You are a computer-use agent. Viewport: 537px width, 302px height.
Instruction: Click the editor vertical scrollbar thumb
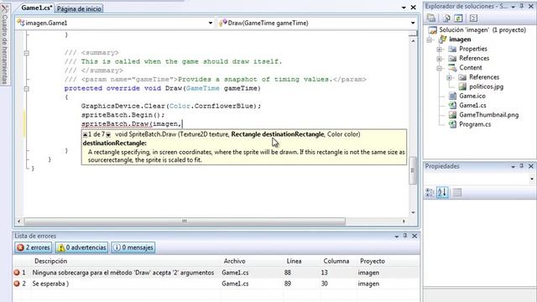[413, 170]
